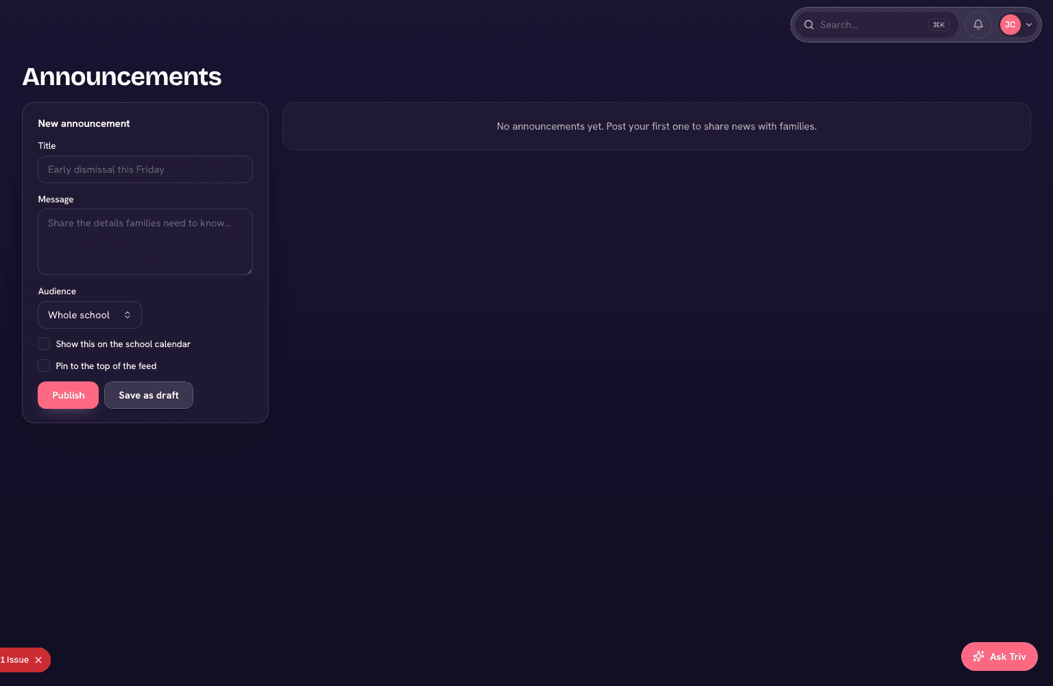This screenshot has width=1053, height=686.
Task: Open the Whole school audience dropdown
Action: coord(90,315)
